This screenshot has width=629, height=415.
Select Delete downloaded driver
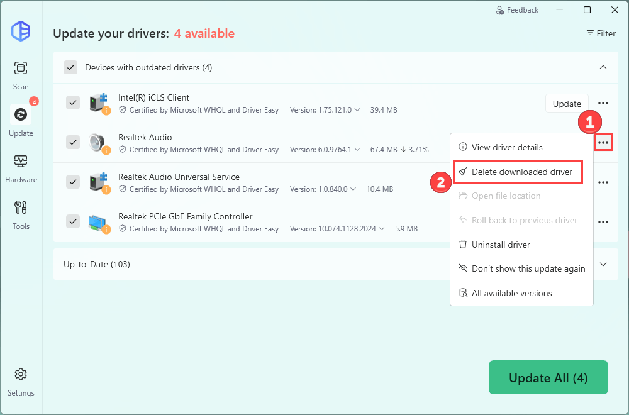click(x=521, y=172)
